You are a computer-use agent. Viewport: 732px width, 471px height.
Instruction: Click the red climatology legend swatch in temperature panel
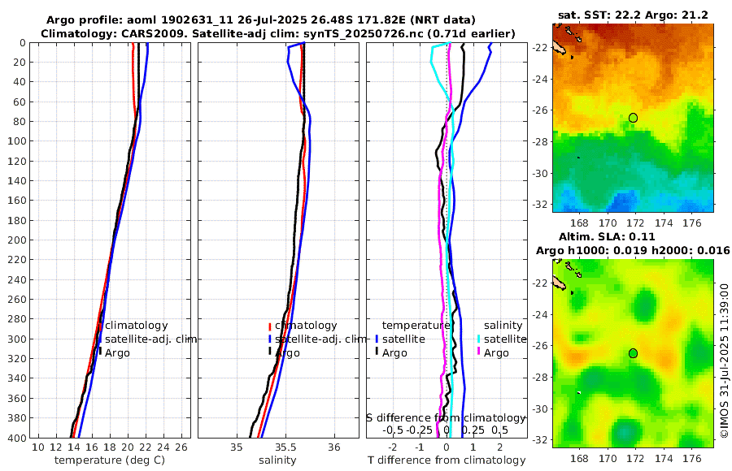(100, 327)
